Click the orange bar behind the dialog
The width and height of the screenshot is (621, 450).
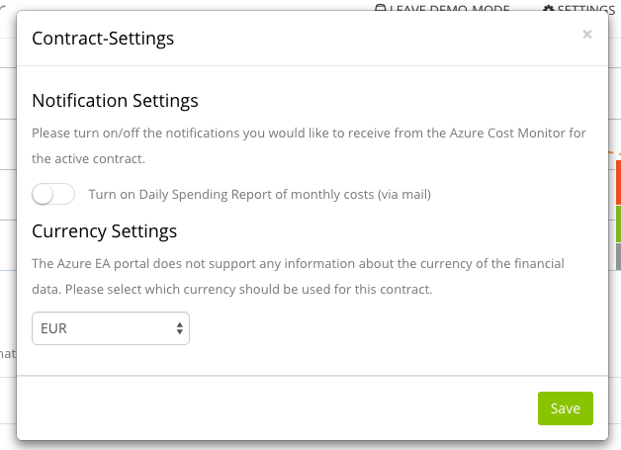click(x=617, y=178)
